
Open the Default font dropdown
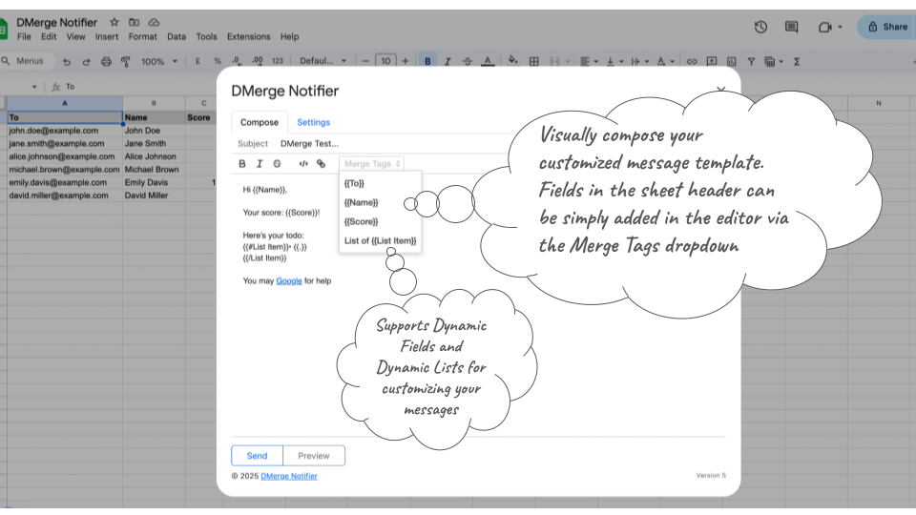[x=323, y=61]
